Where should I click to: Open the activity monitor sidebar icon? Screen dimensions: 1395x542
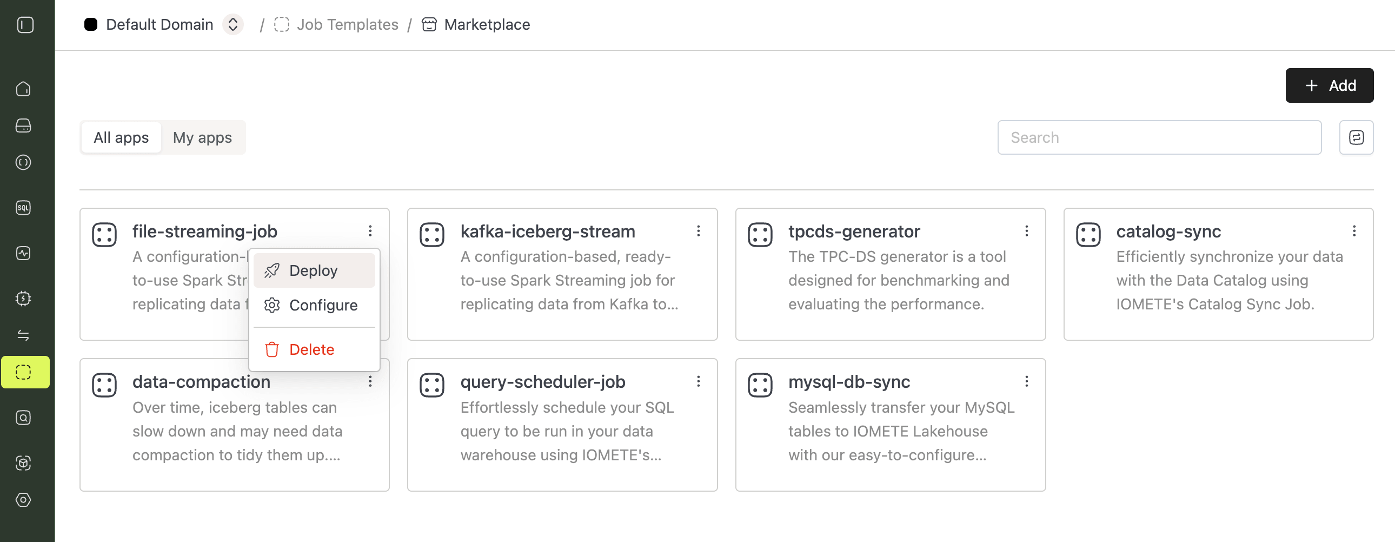[x=23, y=253]
